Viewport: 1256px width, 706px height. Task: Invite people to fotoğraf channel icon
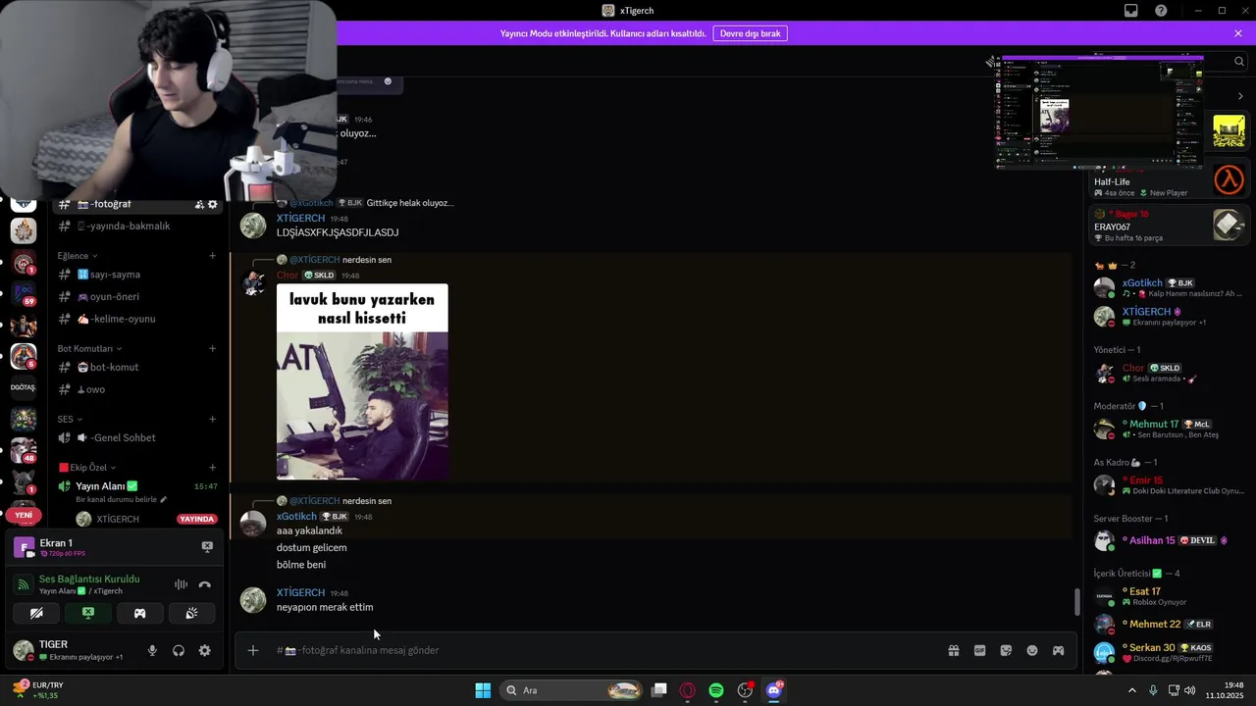(199, 204)
